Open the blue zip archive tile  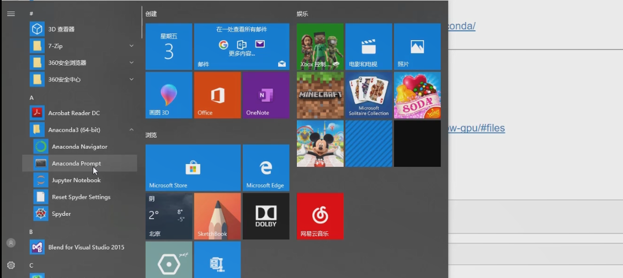[217, 260]
